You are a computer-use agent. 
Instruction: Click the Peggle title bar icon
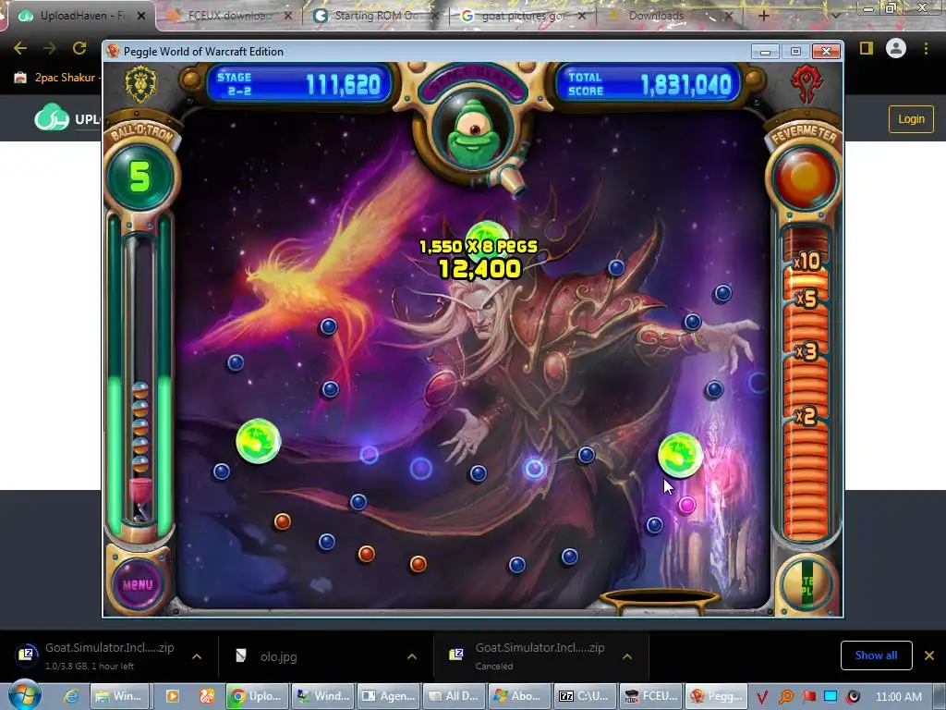point(112,52)
